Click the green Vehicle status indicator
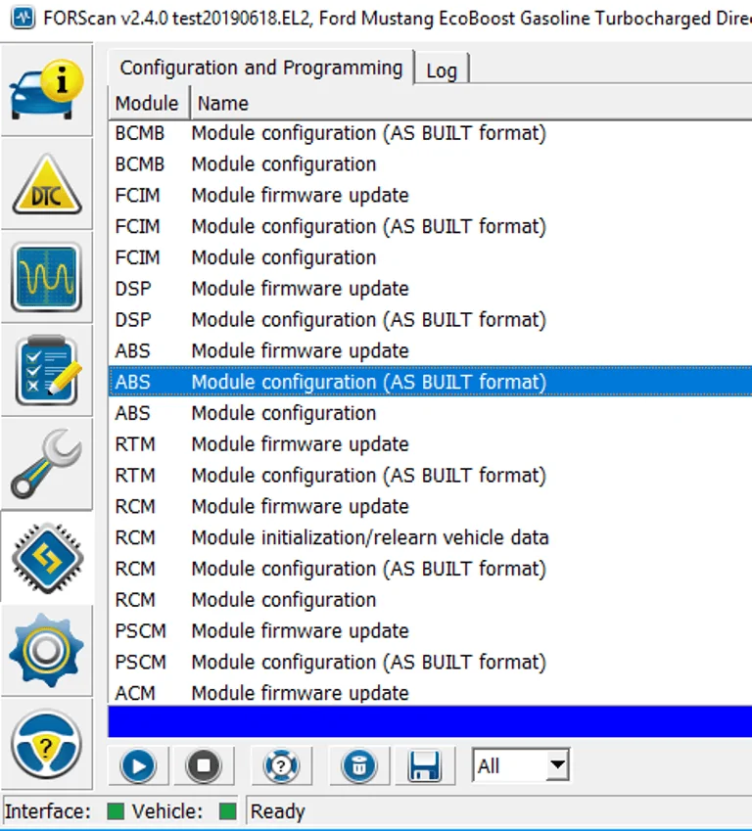Image resolution: width=752 pixels, height=831 pixels. 227,810
